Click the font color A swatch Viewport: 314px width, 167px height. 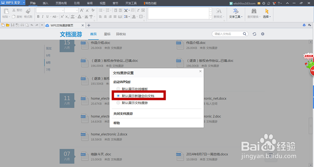click(80, 16)
